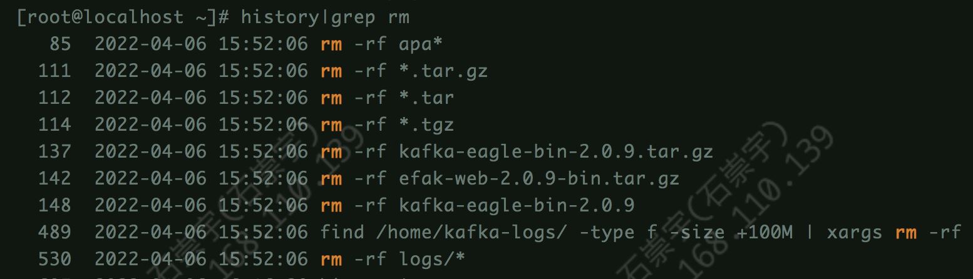Click the kafka-eagle-bin-2.0.9.tar.gz filename
Image resolution: width=973 pixels, height=279 pixels.
(x=556, y=151)
